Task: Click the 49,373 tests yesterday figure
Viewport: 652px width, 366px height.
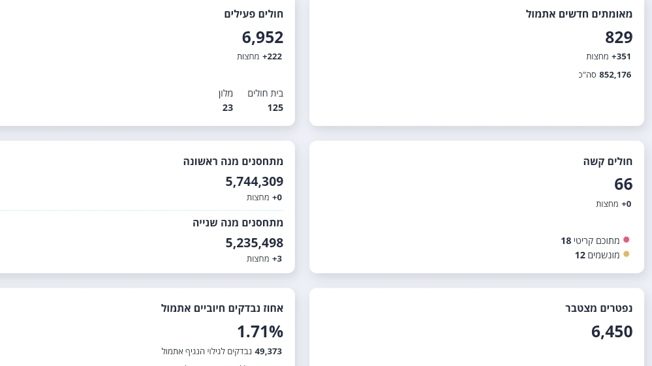Action: coord(268,352)
